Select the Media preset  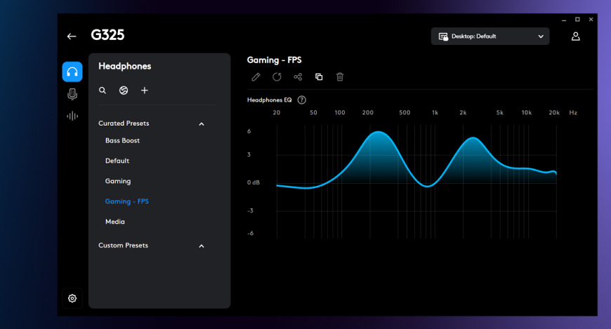(115, 222)
